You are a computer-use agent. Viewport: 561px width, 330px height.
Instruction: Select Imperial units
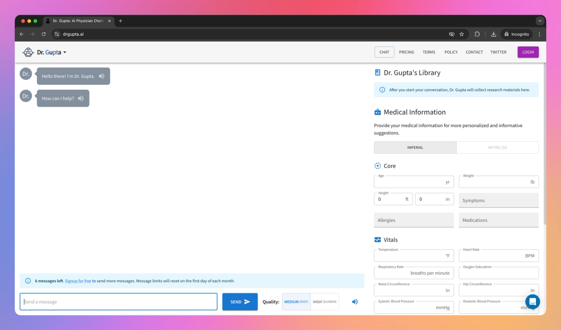click(x=415, y=147)
